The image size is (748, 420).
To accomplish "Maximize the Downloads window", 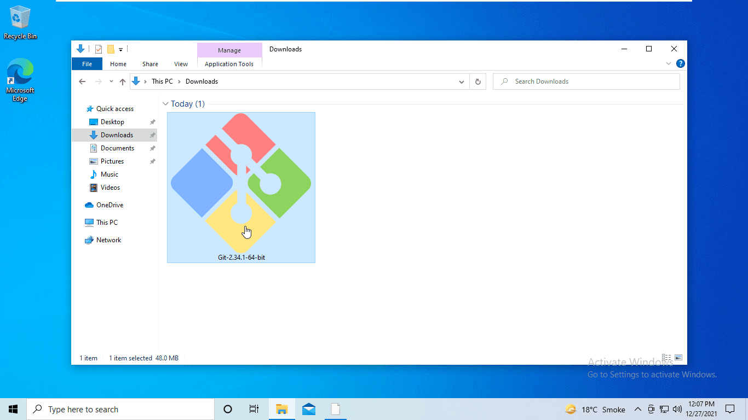I will pos(649,49).
